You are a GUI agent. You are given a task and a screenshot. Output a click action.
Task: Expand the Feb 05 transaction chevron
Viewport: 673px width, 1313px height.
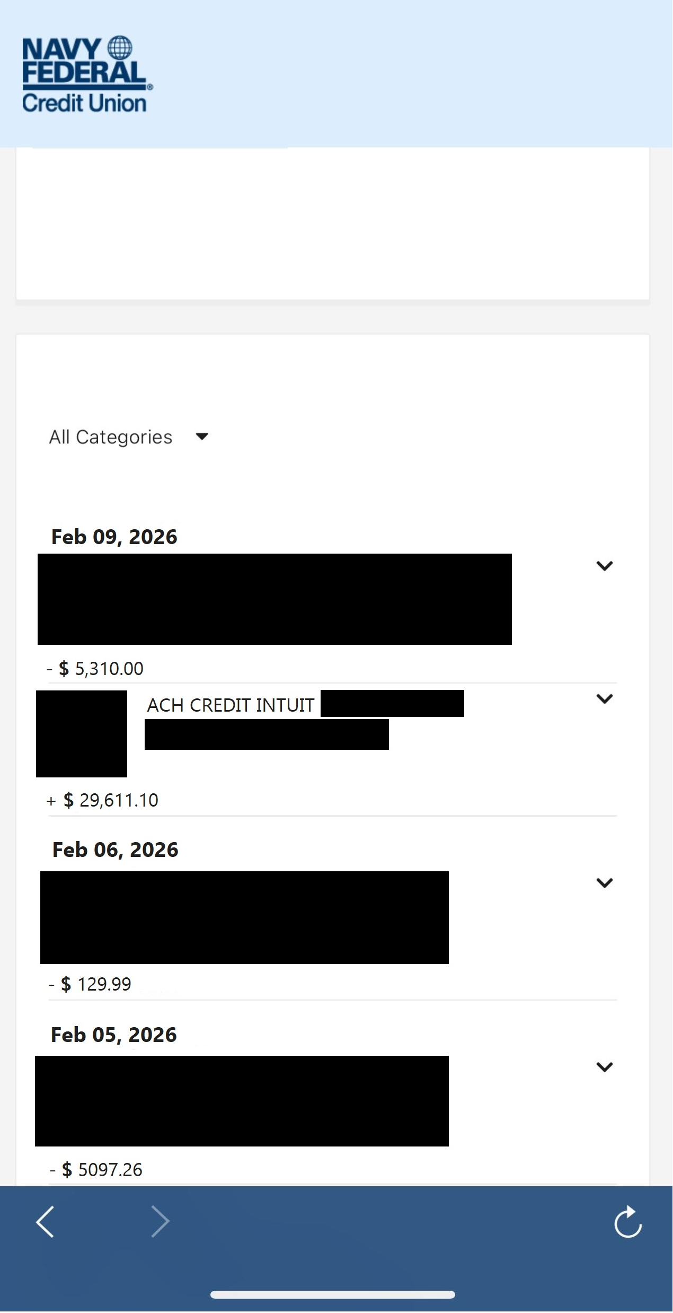605,1066
